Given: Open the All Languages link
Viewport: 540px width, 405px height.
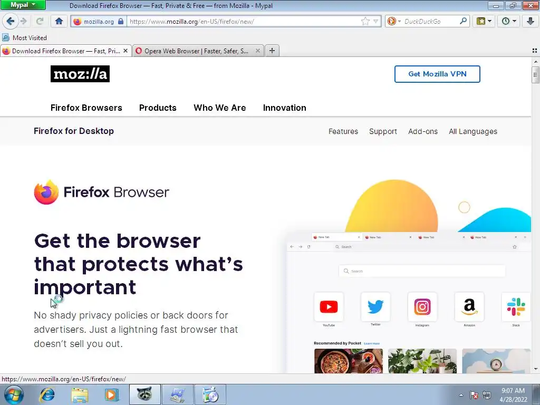Looking at the screenshot, I should [x=473, y=131].
